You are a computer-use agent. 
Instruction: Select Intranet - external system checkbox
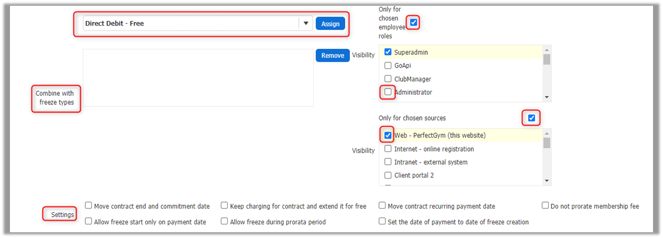(388, 162)
